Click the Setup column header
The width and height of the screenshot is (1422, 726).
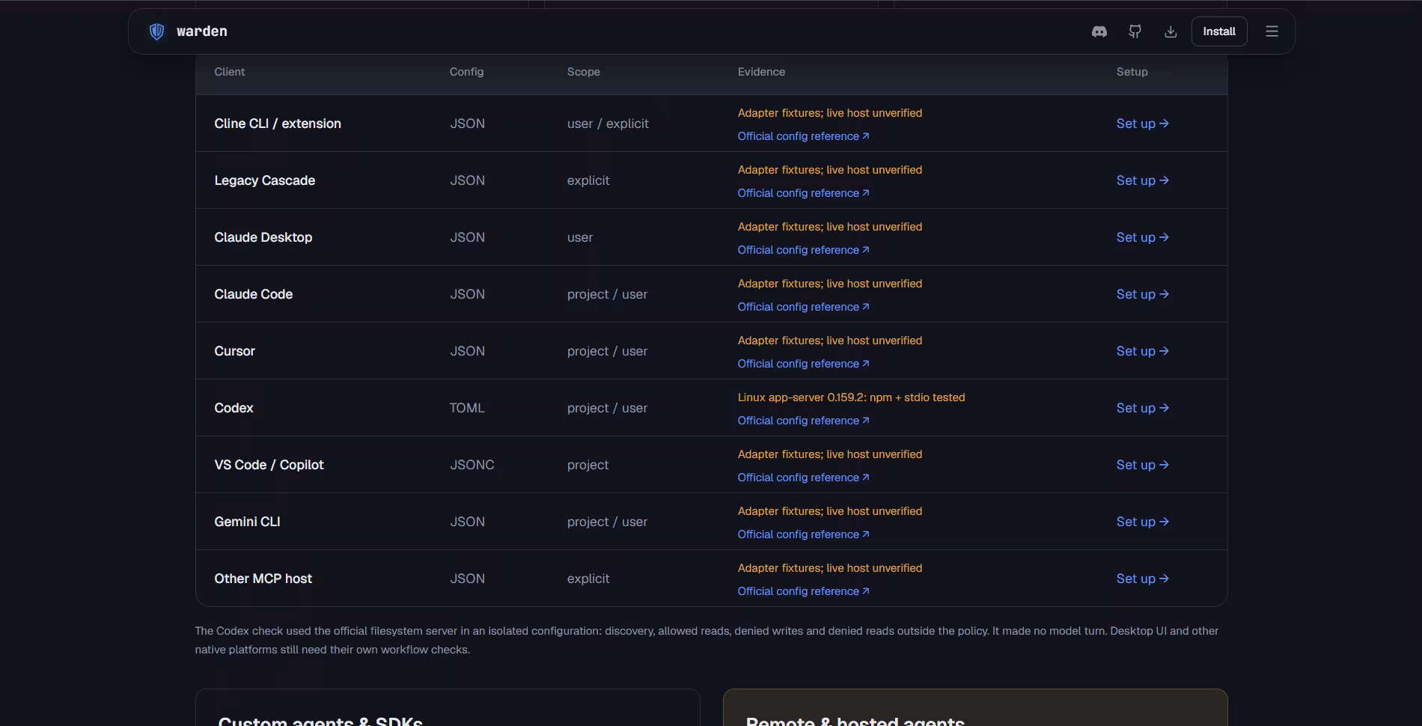click(1132, 72)
